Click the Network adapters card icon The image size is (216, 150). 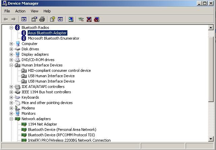(18, 119)
